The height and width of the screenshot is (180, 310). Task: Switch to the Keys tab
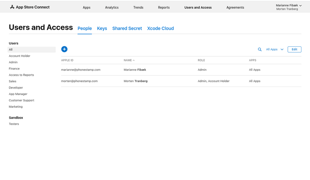point(102,28)
